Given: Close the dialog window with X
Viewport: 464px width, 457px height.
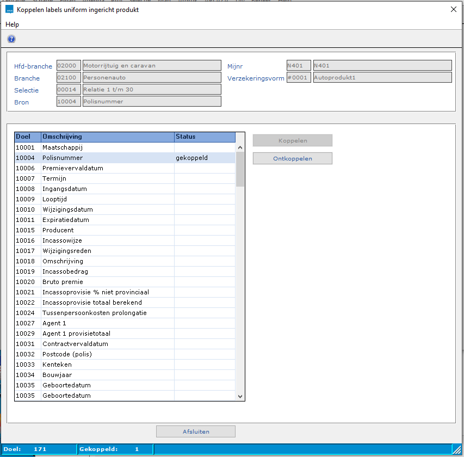Looking at the screenshot, I should click(454, 9).
